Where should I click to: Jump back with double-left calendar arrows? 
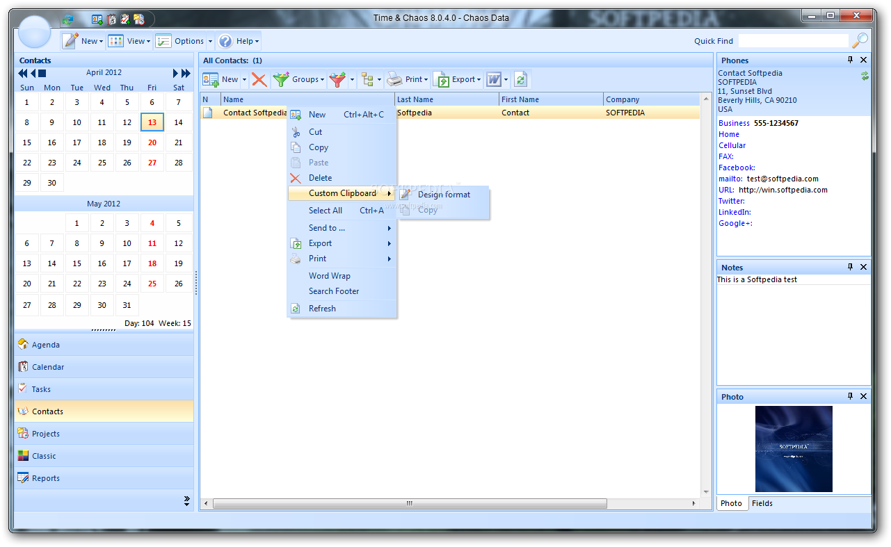(x=23, y=73)
